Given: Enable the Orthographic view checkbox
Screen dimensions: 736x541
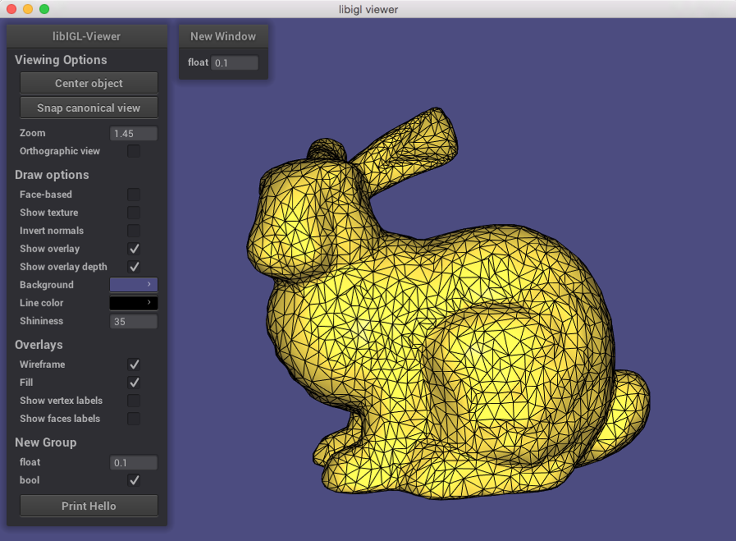Looking at the screenshot, I should 134,151.
